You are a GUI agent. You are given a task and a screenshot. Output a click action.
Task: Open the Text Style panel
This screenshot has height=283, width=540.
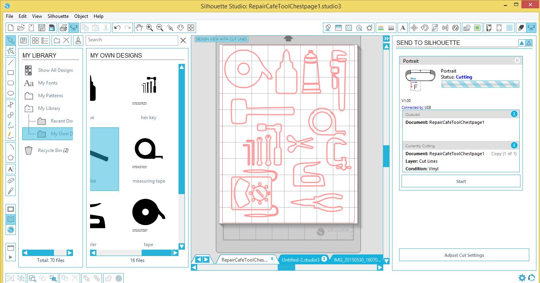[x=403, y=28]
